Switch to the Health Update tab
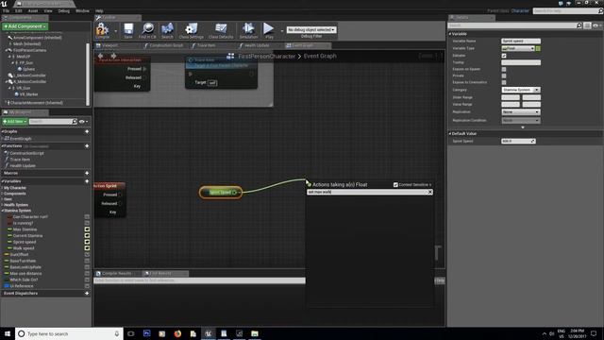This screenshot has height=340, width=604. [257, 45]
